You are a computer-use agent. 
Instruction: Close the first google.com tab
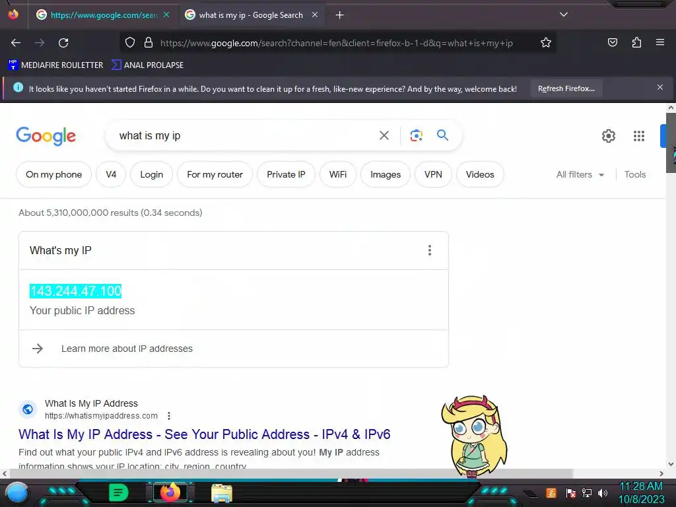pos(166,15)
